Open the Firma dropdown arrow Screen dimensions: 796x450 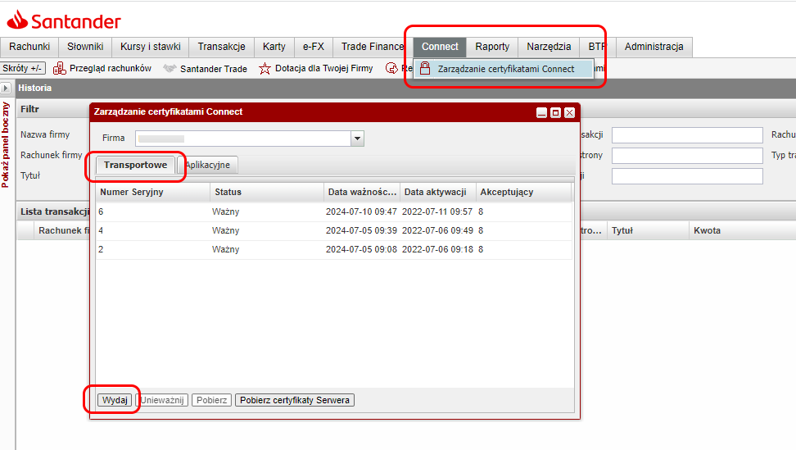click(x=357, y=139)
